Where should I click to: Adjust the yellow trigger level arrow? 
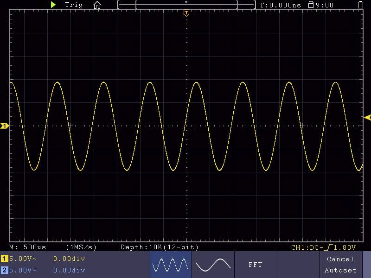[x=367, y=117]
